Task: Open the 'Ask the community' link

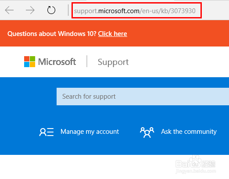Action: pyautogui.click(x=189, y=132)
